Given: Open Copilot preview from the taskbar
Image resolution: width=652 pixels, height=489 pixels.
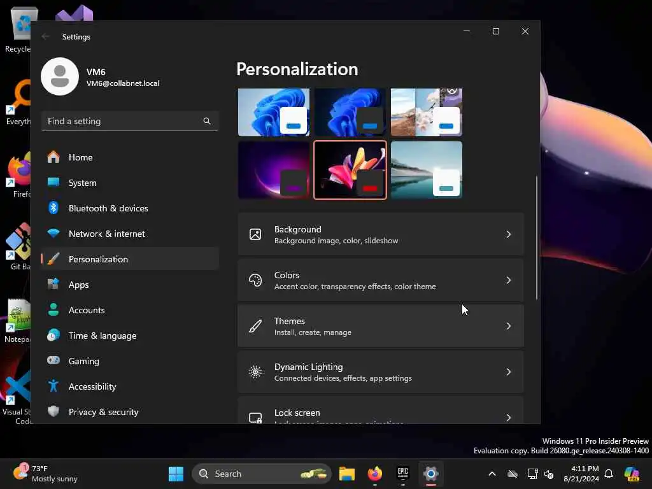Looking at the screenshot, I should point(632,474).
